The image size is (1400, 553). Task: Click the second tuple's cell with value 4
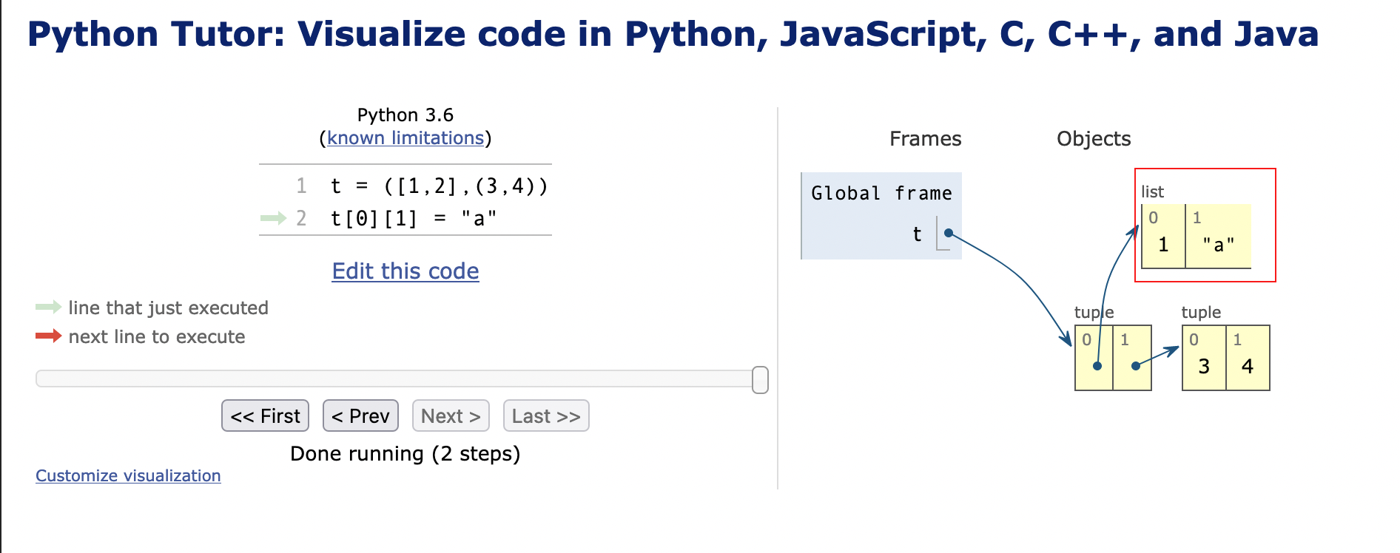point(1248,358)
